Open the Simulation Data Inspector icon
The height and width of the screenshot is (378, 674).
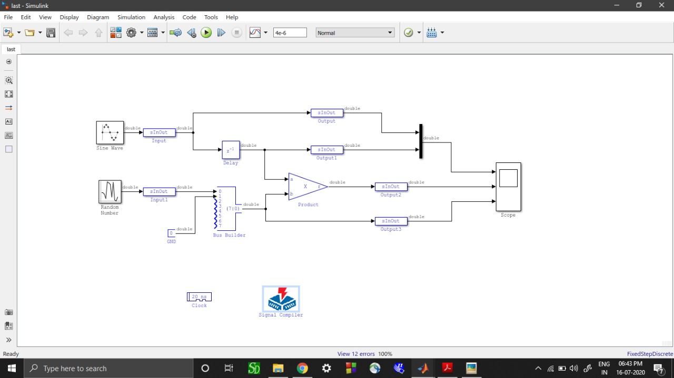(255, 33)
